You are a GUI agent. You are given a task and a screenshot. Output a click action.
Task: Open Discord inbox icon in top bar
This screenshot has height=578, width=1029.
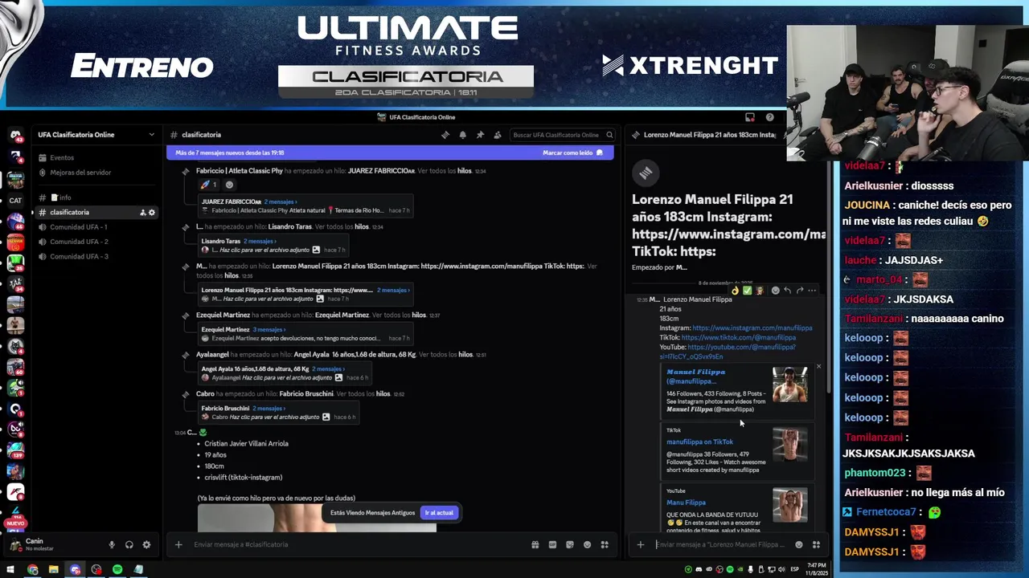750,117
